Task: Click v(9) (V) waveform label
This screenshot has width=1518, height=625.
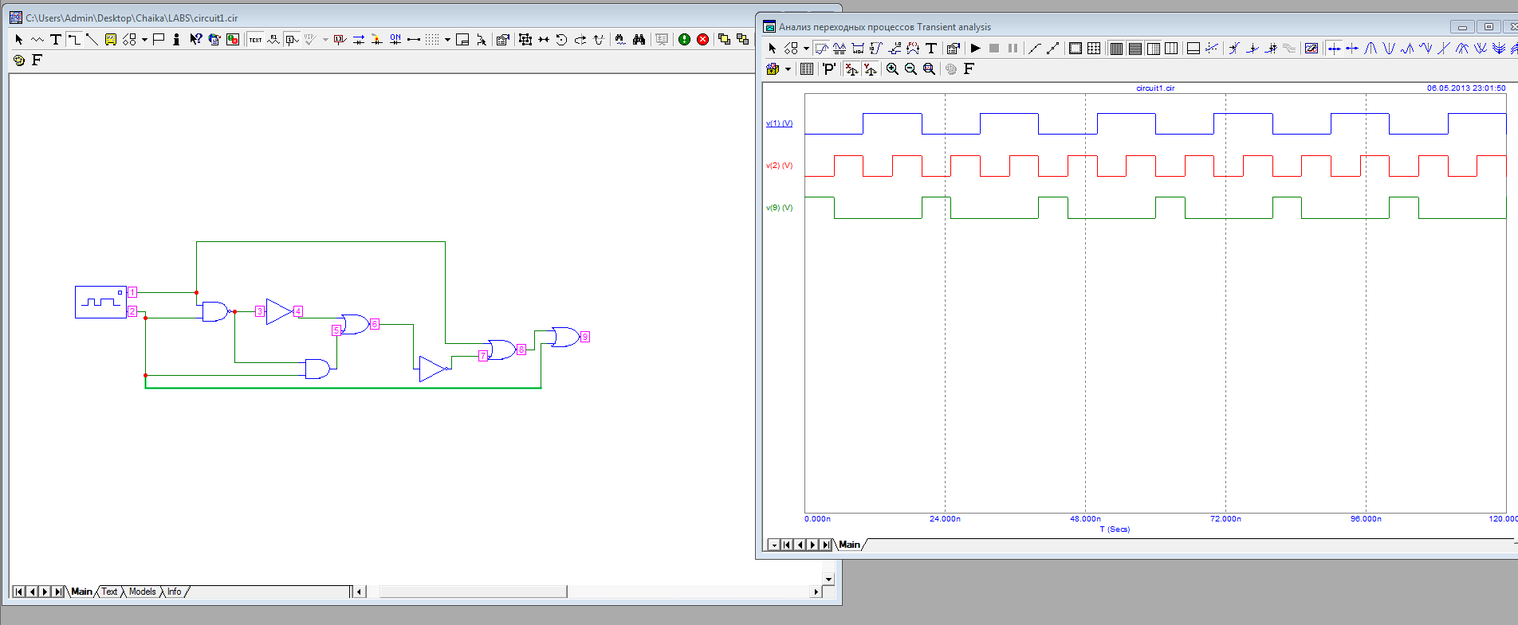Action: [x=779, y=208]
